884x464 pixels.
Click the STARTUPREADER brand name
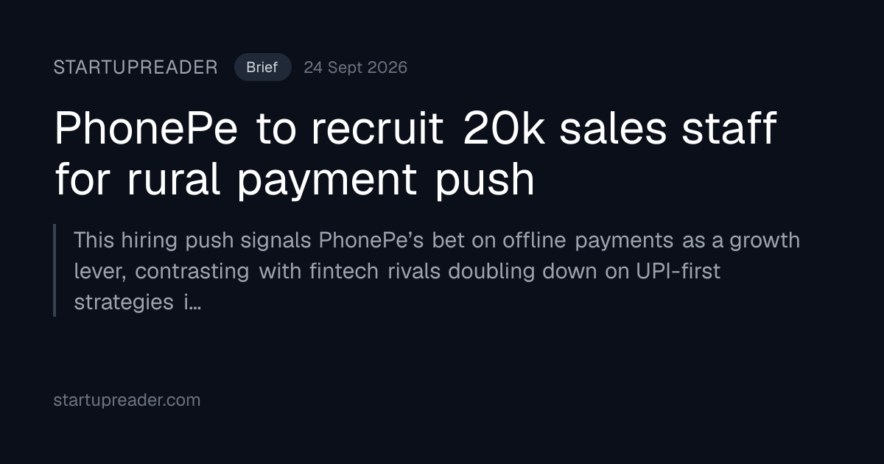pyautogui.click(x=136, y=68)
